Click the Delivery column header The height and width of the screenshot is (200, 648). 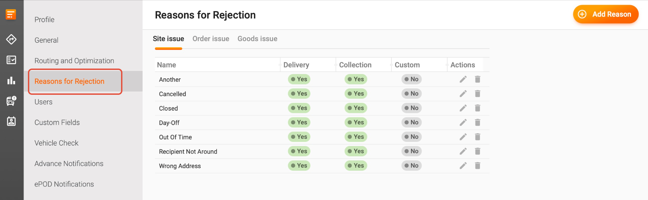tap(296, 65)
